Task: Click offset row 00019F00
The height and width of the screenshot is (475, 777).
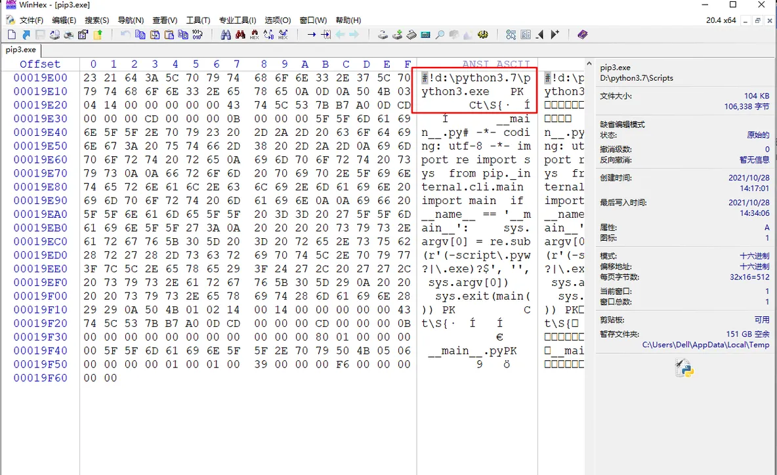Action: (x=40, y=296)
